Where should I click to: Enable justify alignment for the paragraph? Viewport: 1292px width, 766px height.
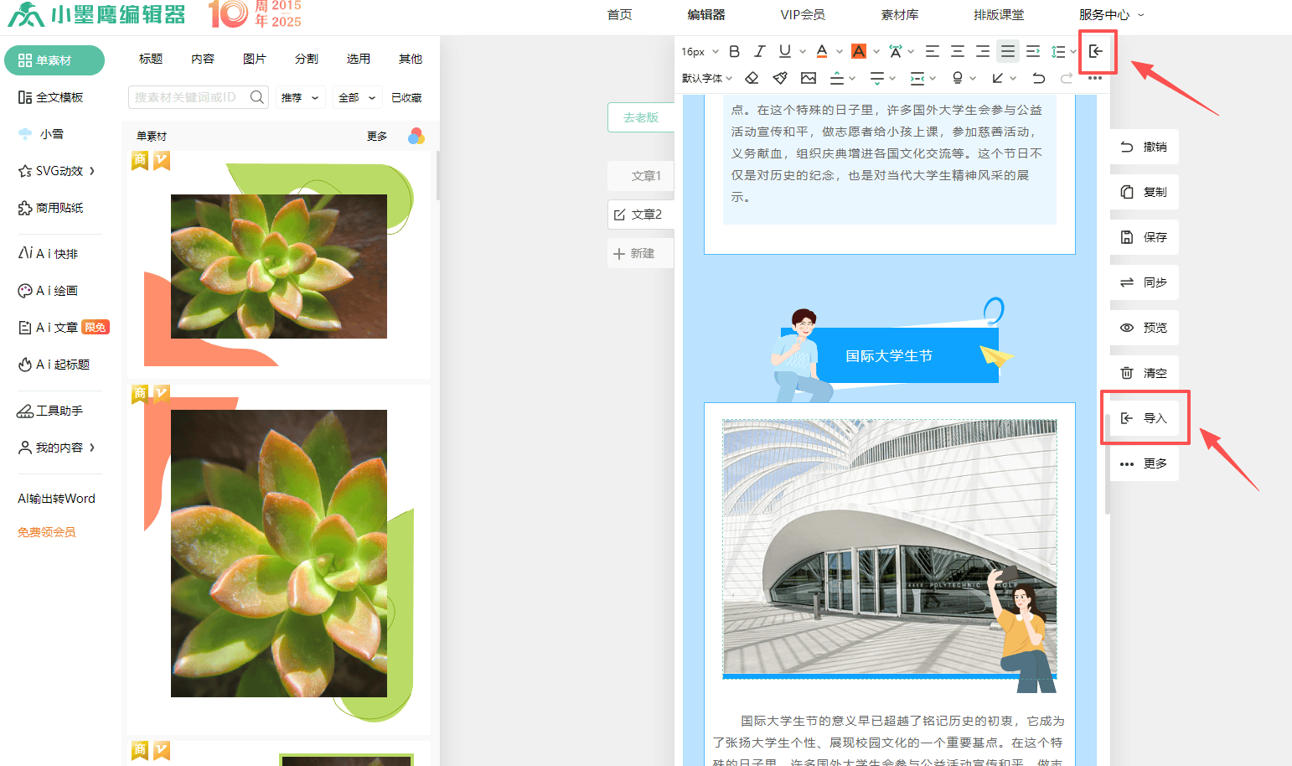point(1008,52)
